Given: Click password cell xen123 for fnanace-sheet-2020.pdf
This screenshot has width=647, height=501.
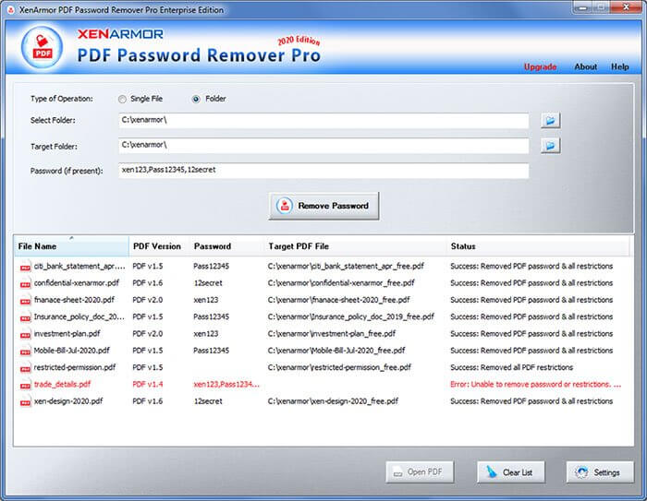Looking at the screenshot, I should pos(206,300).
